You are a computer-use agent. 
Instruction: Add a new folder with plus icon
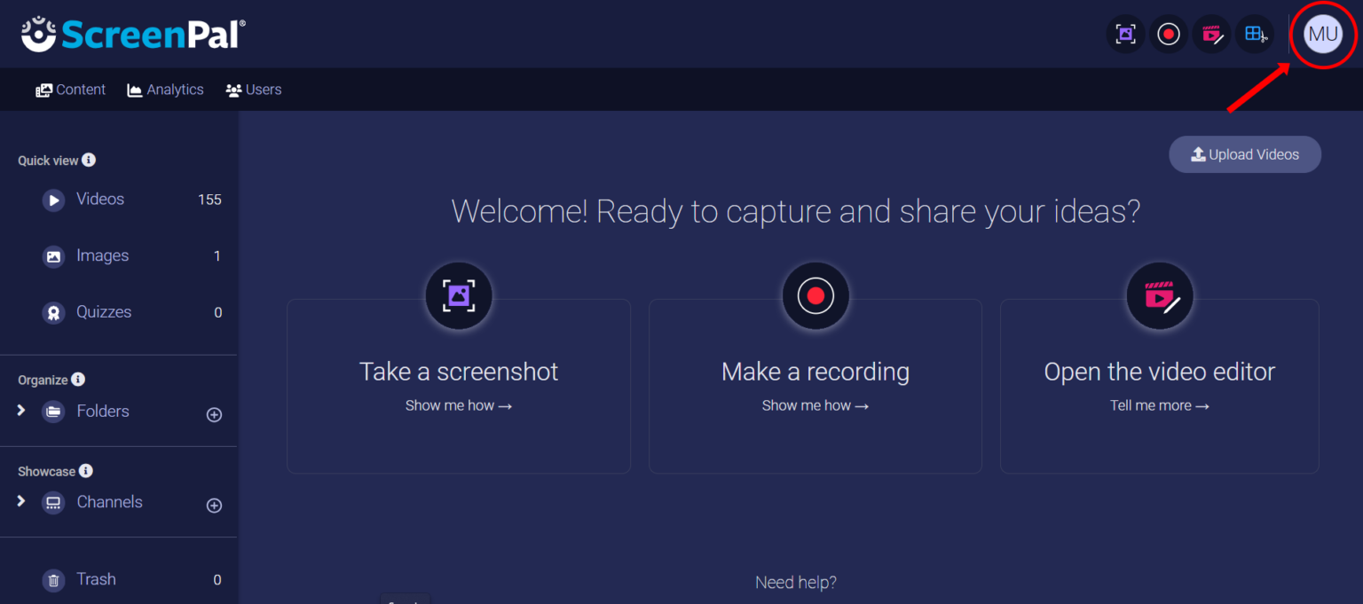point(214,414)
